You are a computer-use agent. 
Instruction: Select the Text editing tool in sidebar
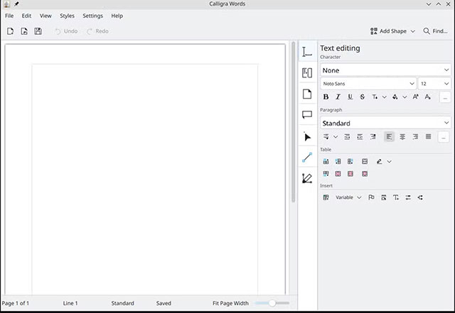coord(307,52)
